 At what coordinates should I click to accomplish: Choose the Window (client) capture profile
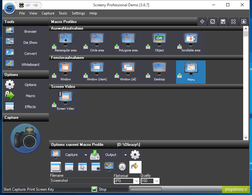click(x=97, y=72)
